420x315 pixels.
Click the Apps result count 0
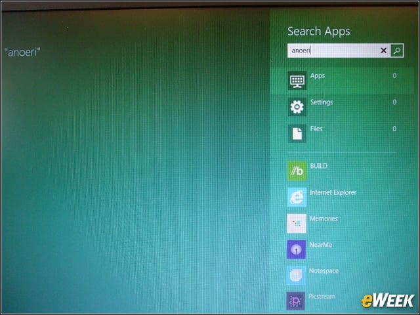(394, 76)
